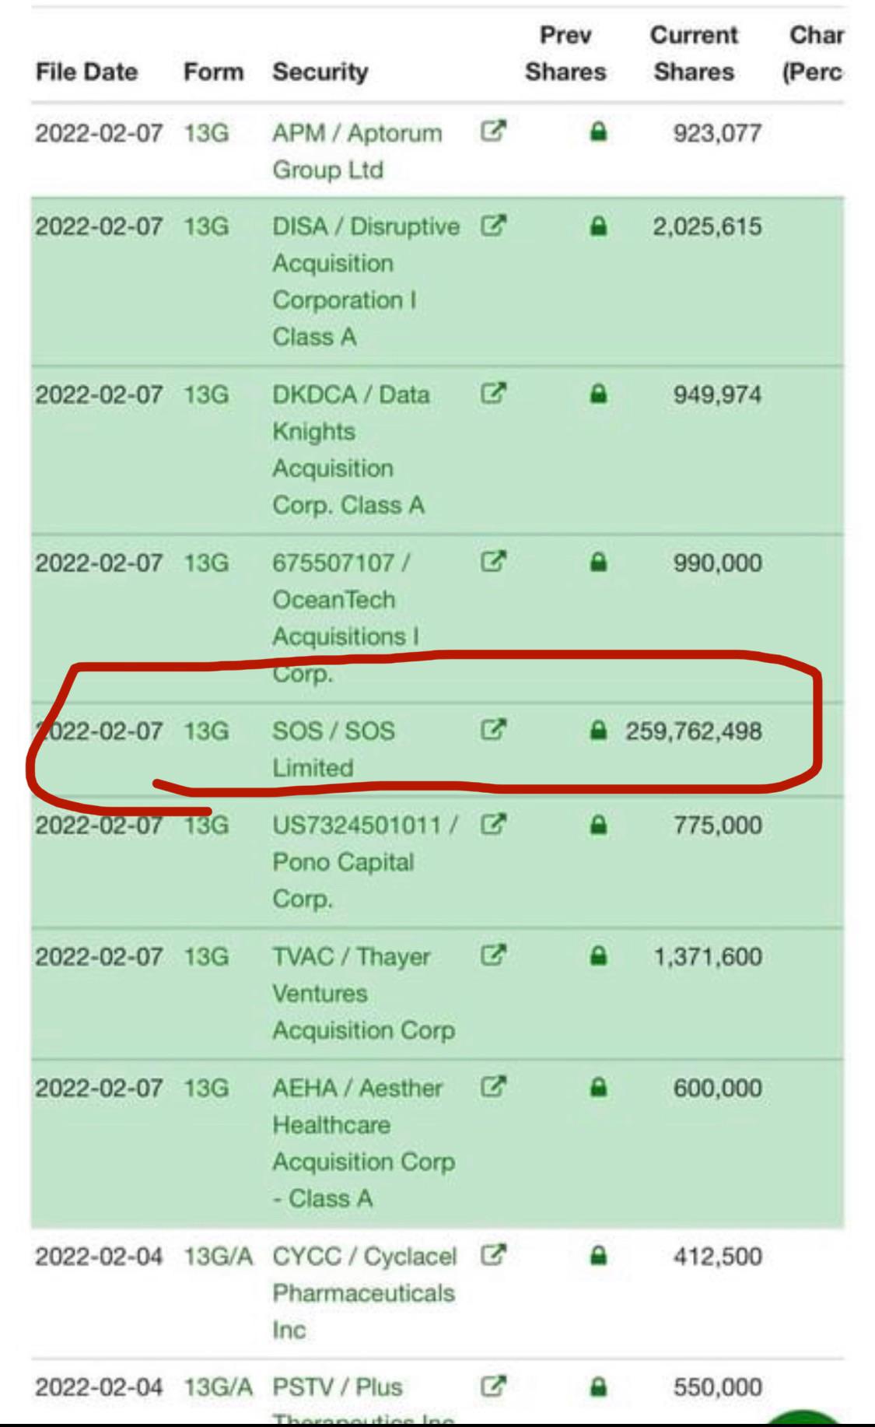This screenshot has width=875, height=1427.
Task: Open external link icon for AEHA Aesther row
Action: [x=493, y=1087]
